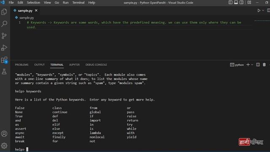Click the keywords comment line in editor
Image resolution: width=270 pixels, height=152 pixels.
coord(134,25)
